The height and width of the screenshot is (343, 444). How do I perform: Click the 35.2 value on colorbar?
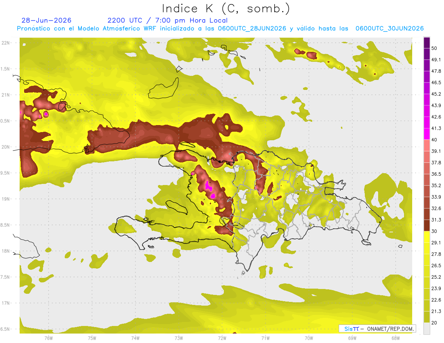(436, 185)
